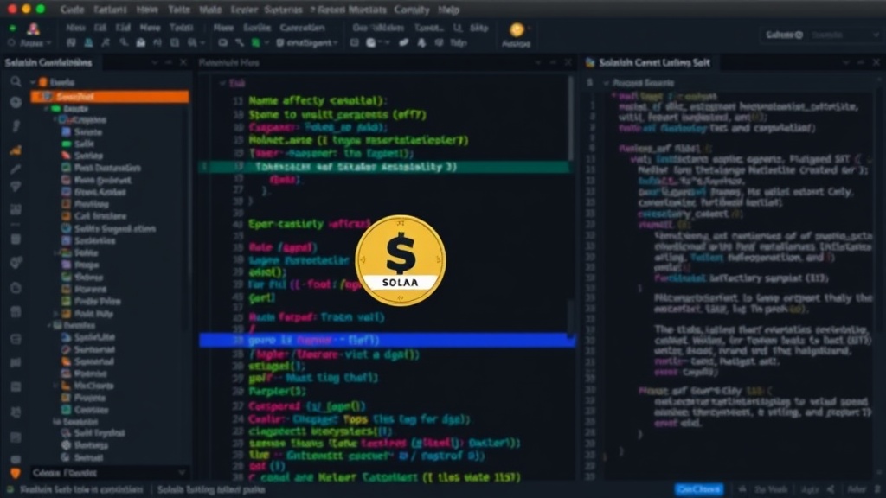Click the blue button in the status bar
Viewport: 886px width, 498px height.
coord(699,489)
